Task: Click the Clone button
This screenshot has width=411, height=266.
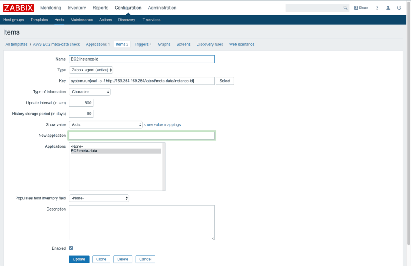Action: tap(101, 259)
